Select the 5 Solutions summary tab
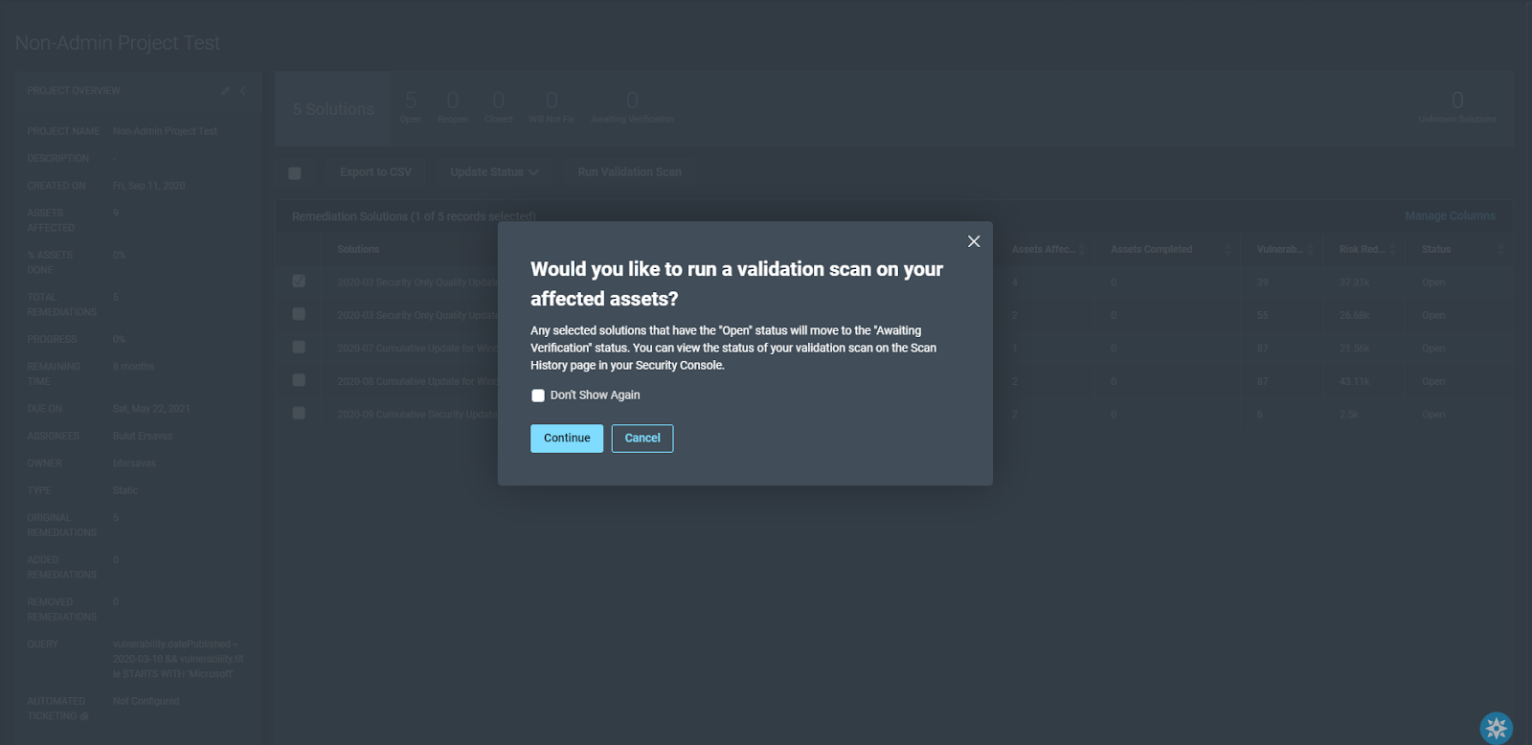The image size is (1532, 745). pyautogui.click(x=333, y=109)
